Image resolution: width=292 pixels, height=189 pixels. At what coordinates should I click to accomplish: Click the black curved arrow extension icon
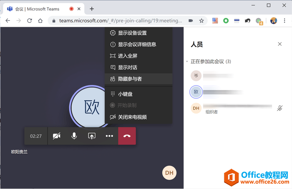point(247,21)
